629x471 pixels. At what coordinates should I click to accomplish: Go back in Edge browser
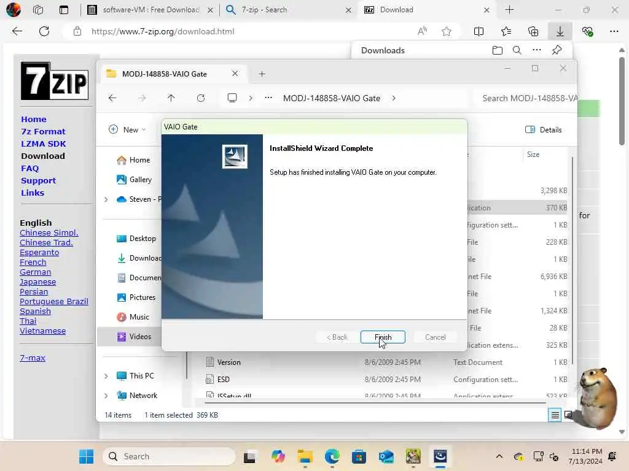point(17,31)
